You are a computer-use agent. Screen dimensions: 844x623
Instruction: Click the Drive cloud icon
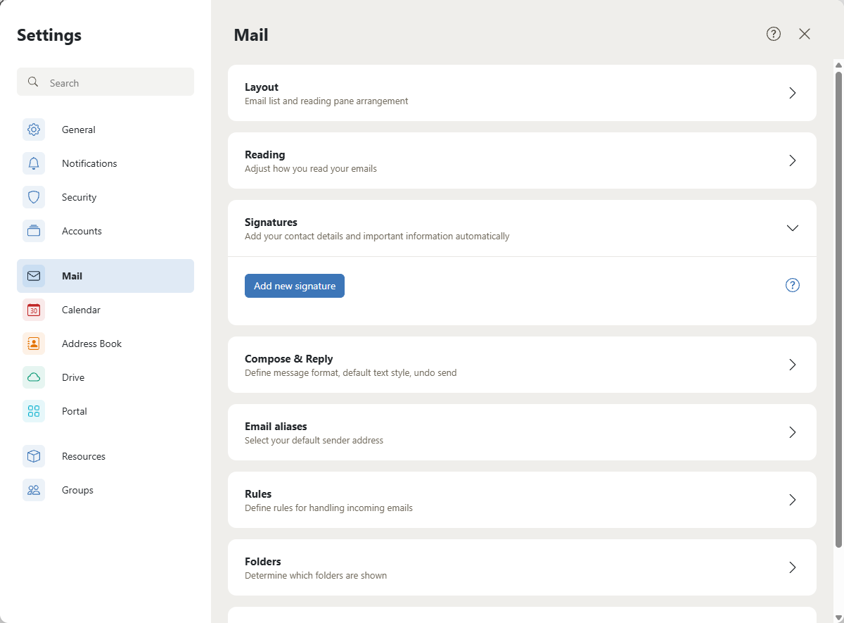click(34, 377)
